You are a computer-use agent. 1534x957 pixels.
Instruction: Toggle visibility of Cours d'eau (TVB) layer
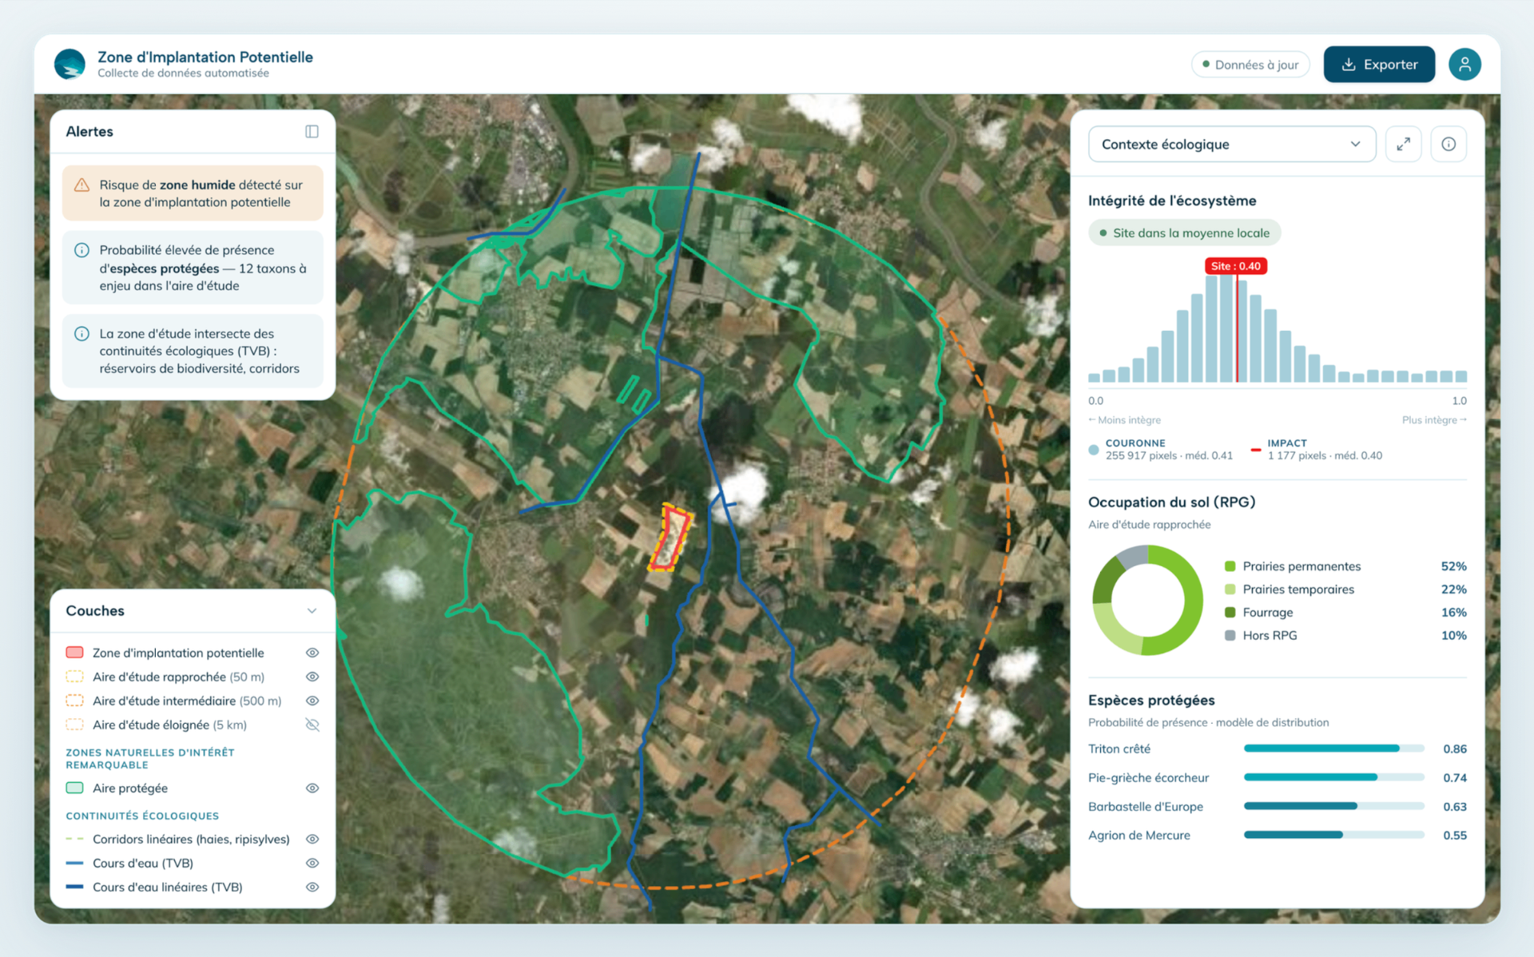click(312, 863)
